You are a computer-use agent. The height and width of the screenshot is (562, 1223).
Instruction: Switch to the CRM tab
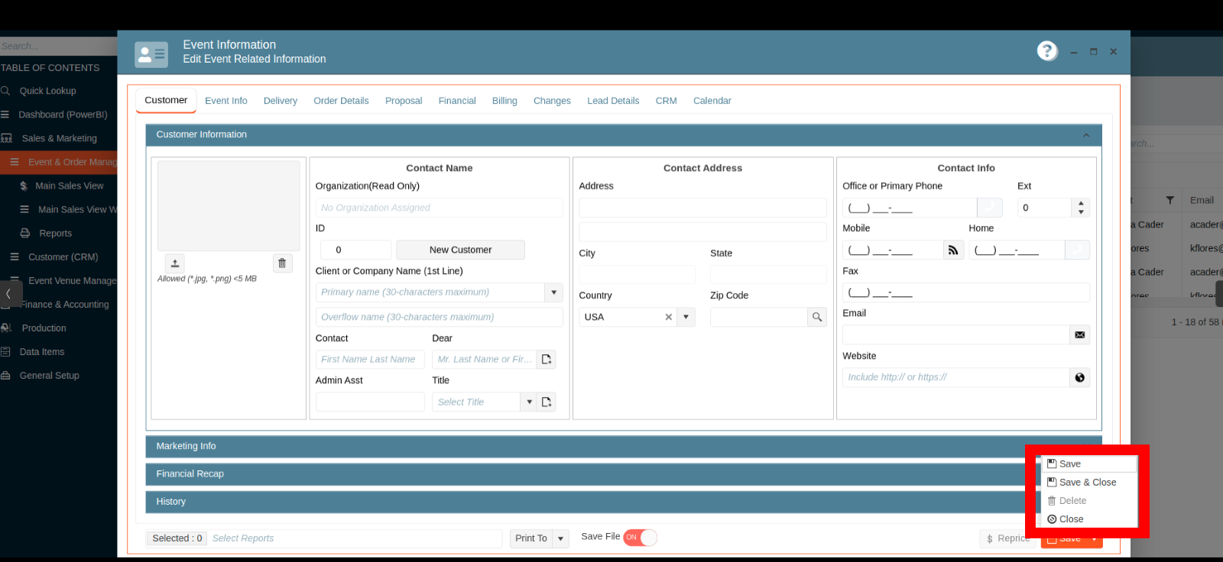(x=666, y=101)
